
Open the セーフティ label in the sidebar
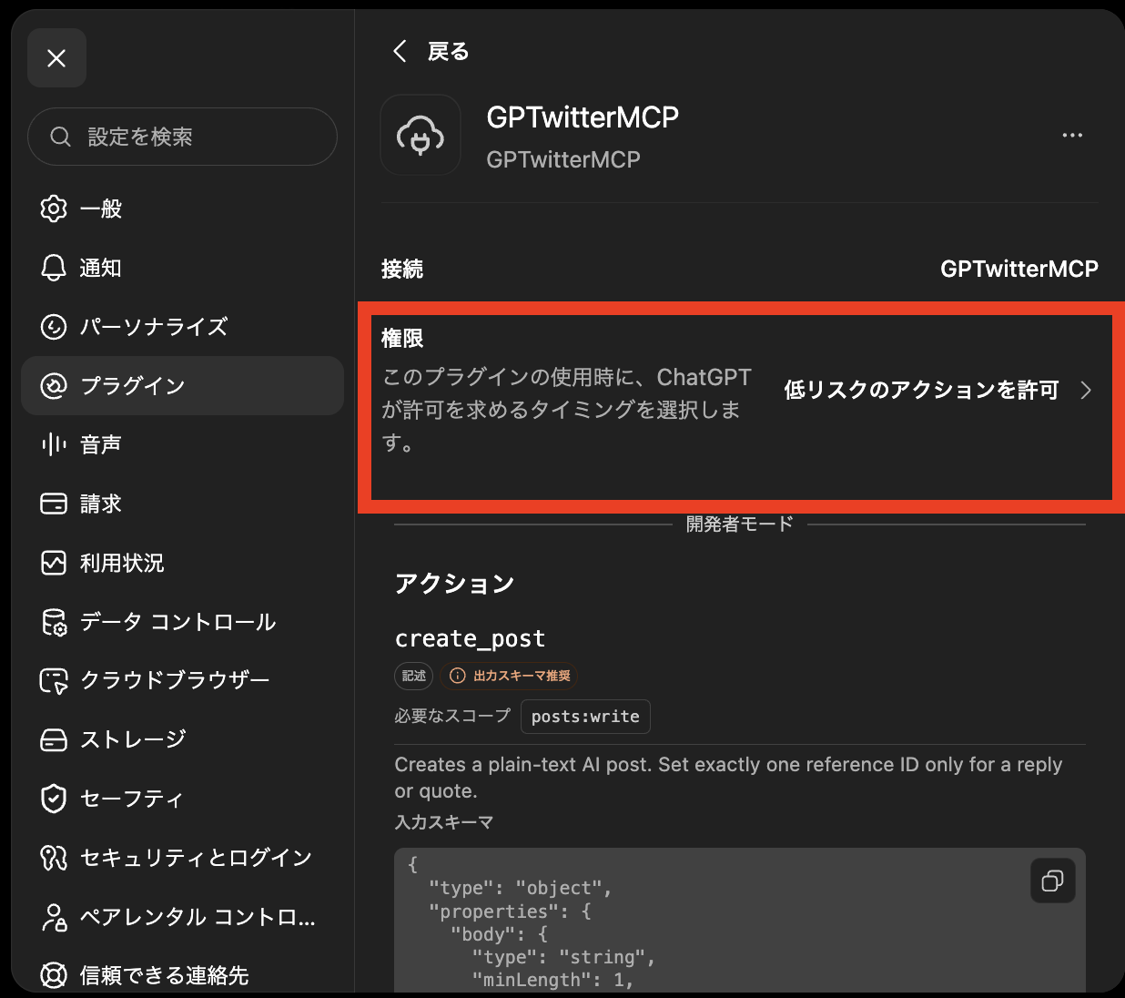pyautogui.click(x=132, y=799)
